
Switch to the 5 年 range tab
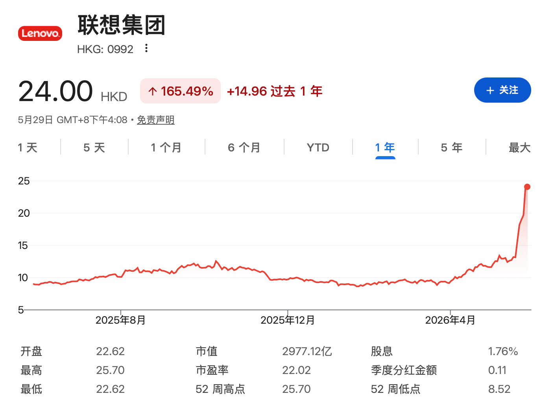point(452,148)
